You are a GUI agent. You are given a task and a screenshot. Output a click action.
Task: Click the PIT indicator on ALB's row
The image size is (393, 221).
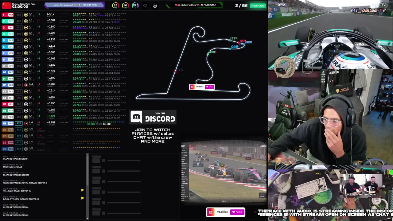19,149
